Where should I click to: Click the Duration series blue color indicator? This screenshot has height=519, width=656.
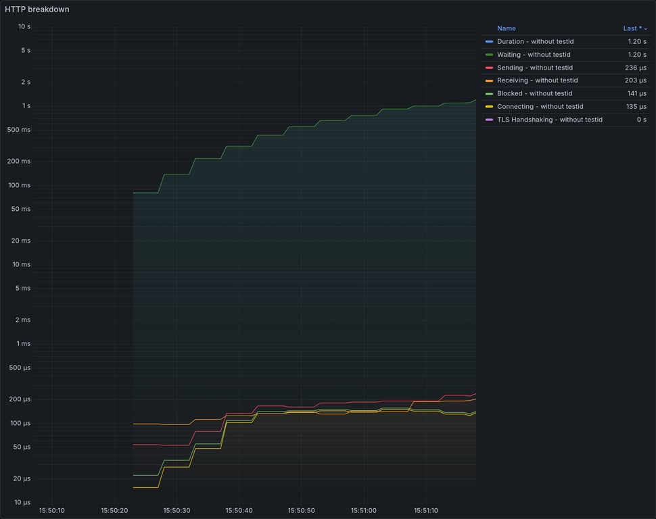tap(488, 41)
